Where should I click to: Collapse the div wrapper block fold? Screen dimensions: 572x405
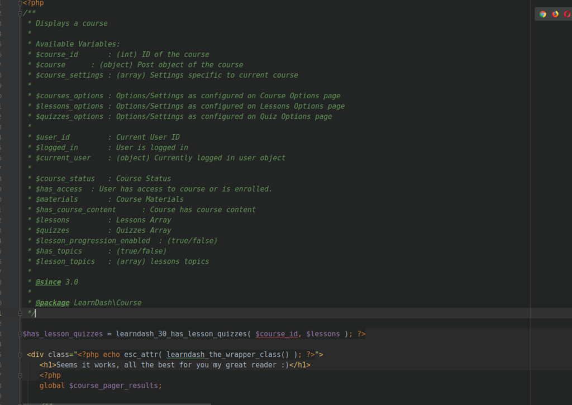point(20,355)
